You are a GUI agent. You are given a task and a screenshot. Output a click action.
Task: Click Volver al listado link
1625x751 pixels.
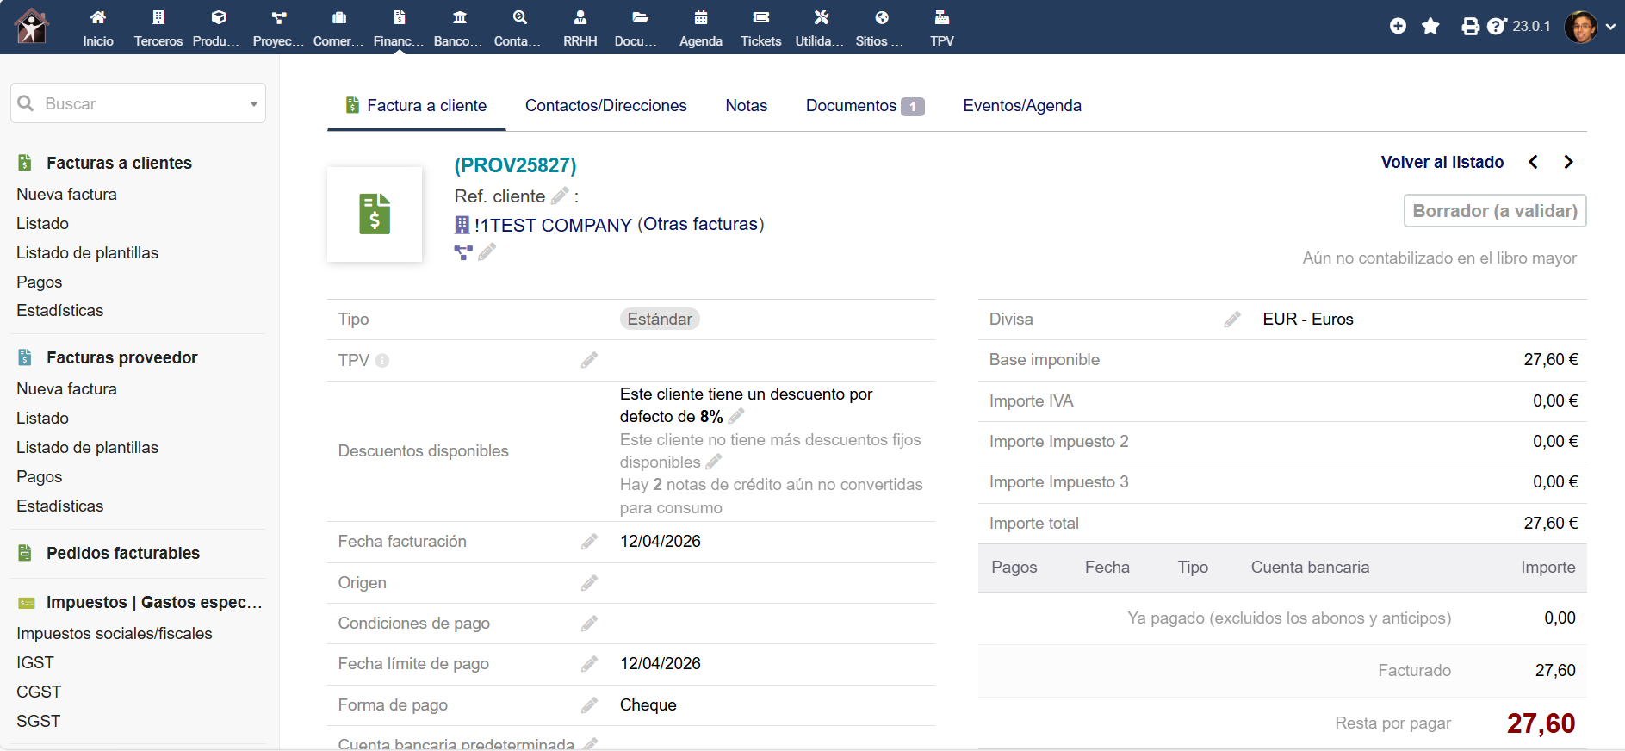click(1442, 162)
